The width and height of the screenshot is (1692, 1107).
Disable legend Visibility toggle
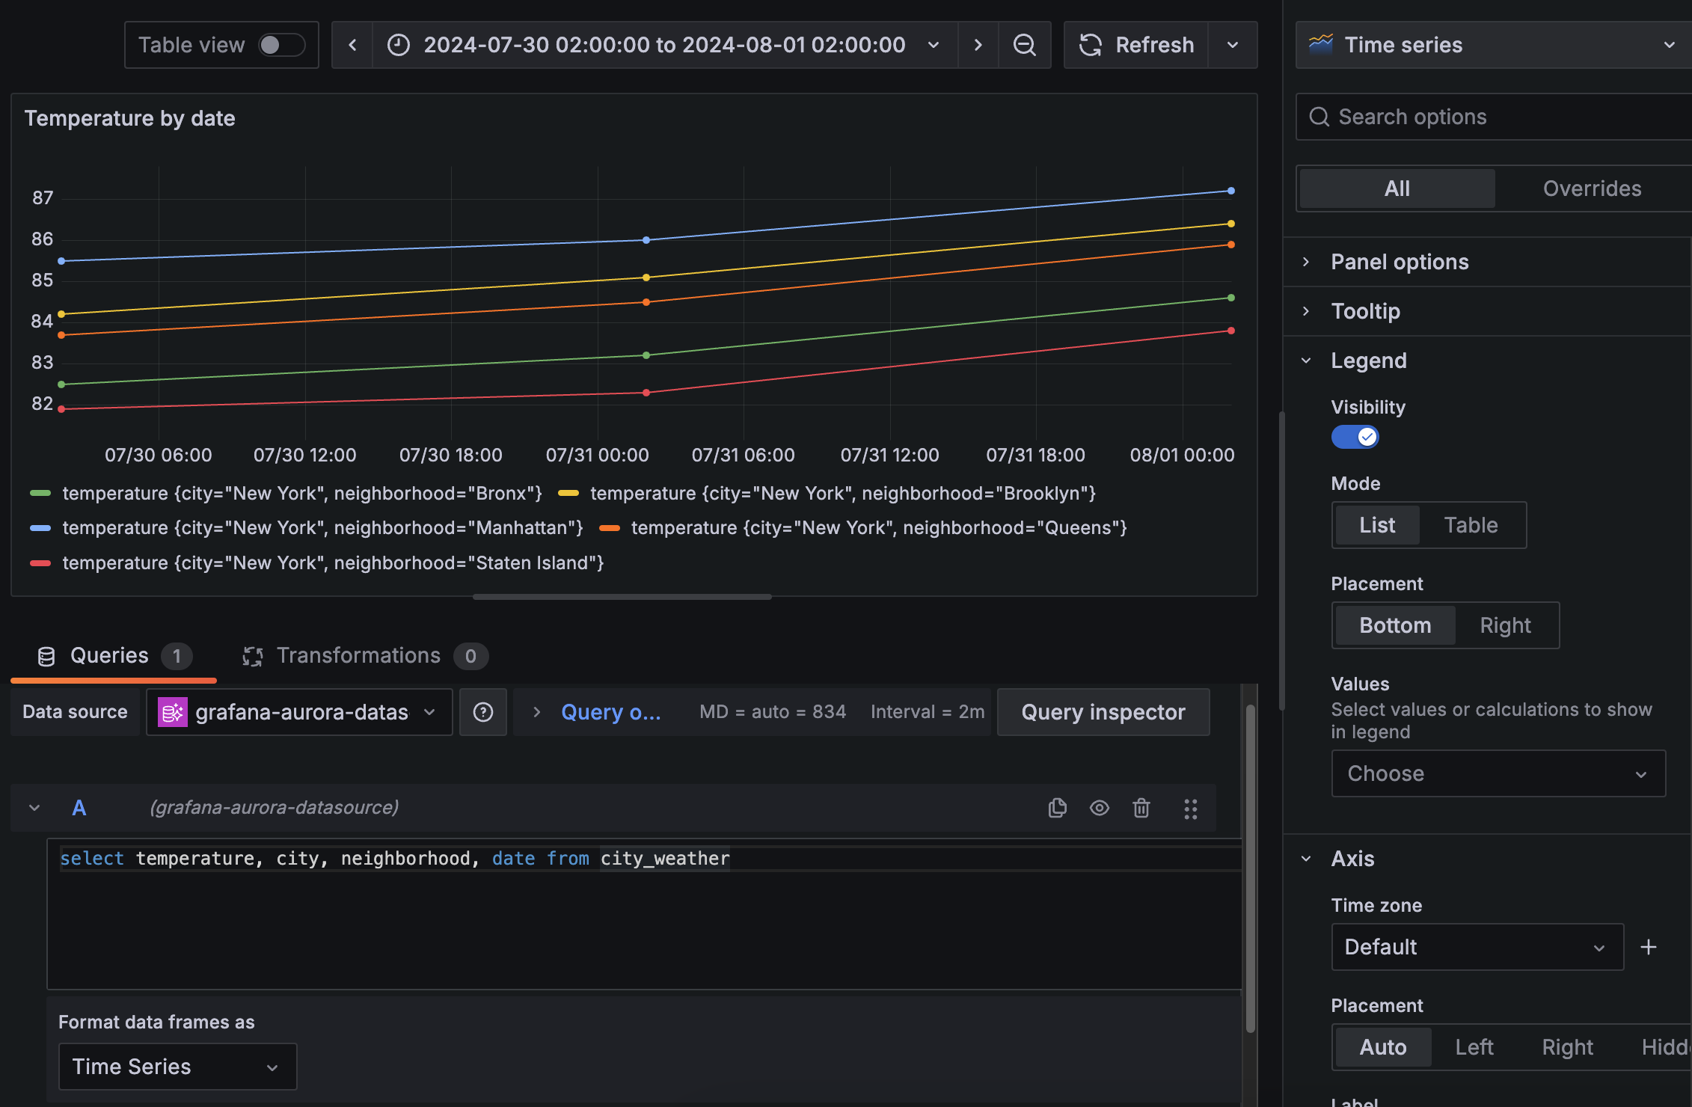point(1355,437)
